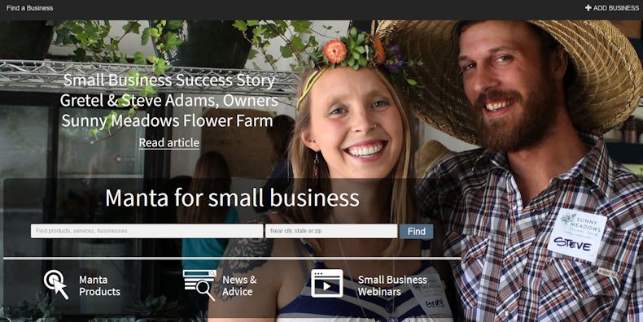Click the News & Advice magnifier icon
The height and width of the screenshot is (322, 643).
tap(199, 285)
